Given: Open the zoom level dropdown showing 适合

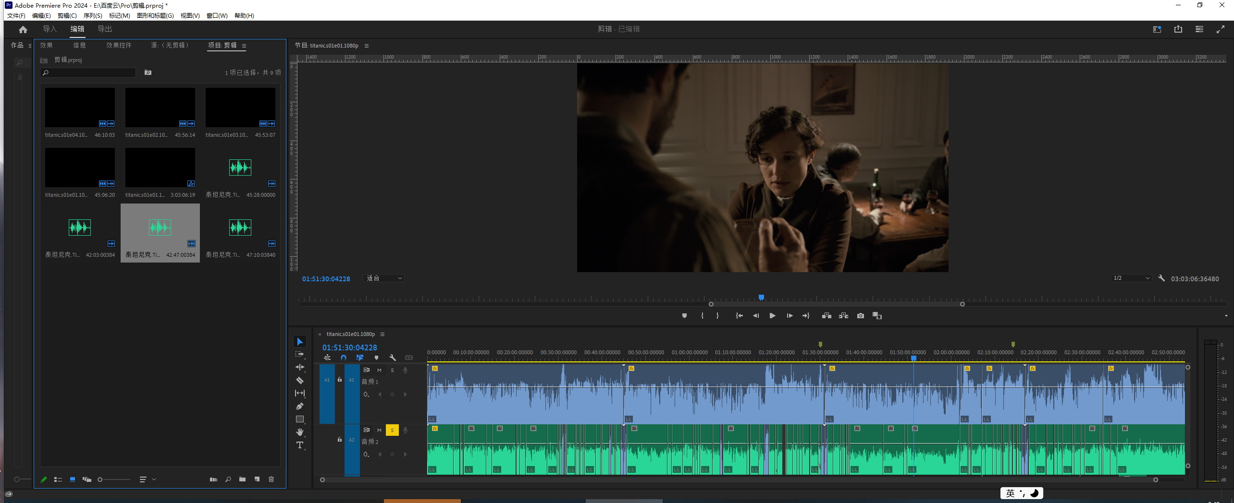Looking at the screenshot, I should tap(383, 278).
